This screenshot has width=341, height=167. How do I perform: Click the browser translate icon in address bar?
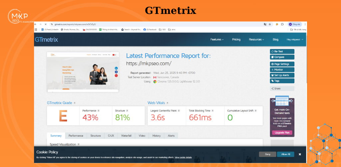pos(265,24)
